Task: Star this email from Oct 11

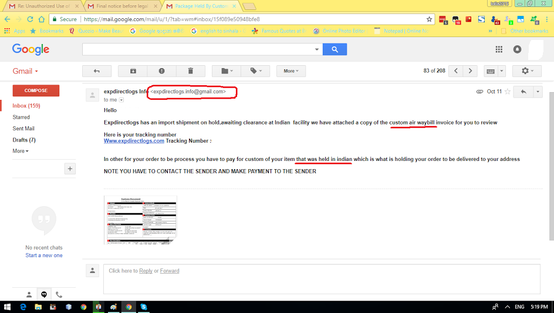Action: coord(508,92)
